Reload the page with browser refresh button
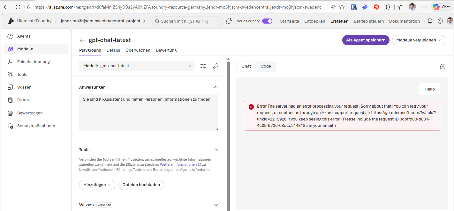454x211 pixels. (18, 7)
